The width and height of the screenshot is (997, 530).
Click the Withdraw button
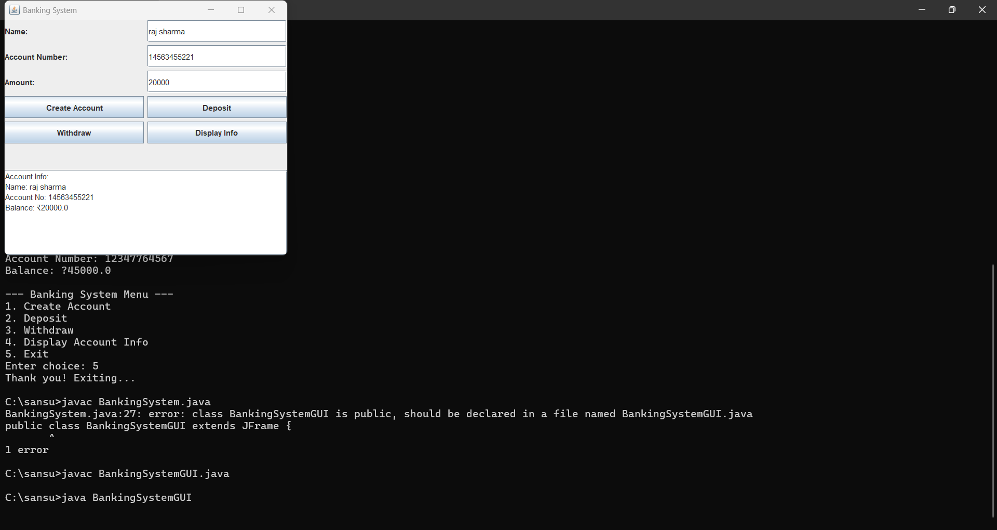[x=74, y=132]
